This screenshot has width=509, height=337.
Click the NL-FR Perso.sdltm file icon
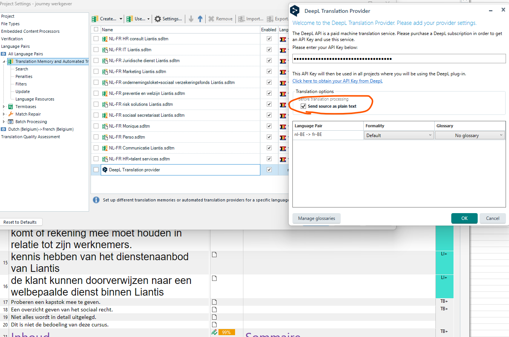point(105,137)
